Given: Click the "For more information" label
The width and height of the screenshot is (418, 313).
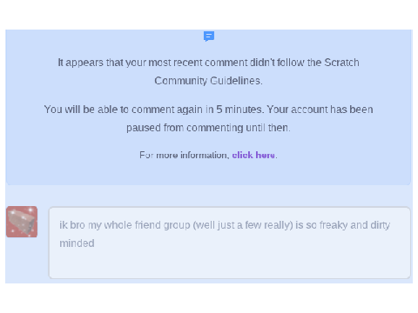Looking at the screenshot, I should [184, 155].
